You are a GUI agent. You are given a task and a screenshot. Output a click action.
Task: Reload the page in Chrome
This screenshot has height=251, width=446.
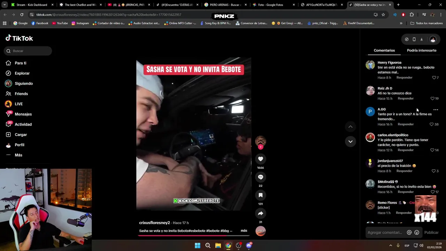click(x=22, y=15)
